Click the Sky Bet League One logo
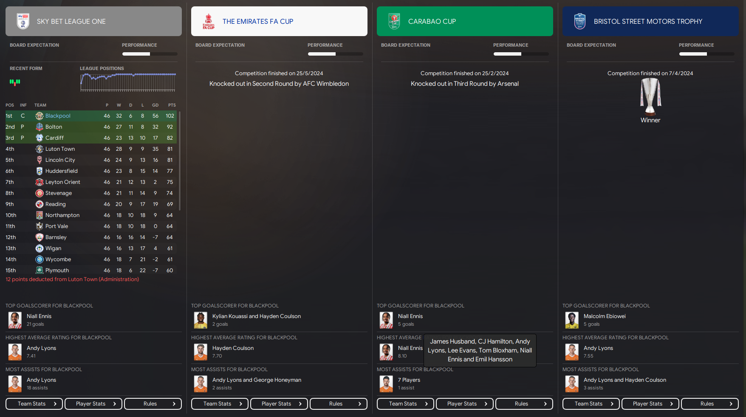The width and height of the screenshot is (746, 417). coord(23,21)
